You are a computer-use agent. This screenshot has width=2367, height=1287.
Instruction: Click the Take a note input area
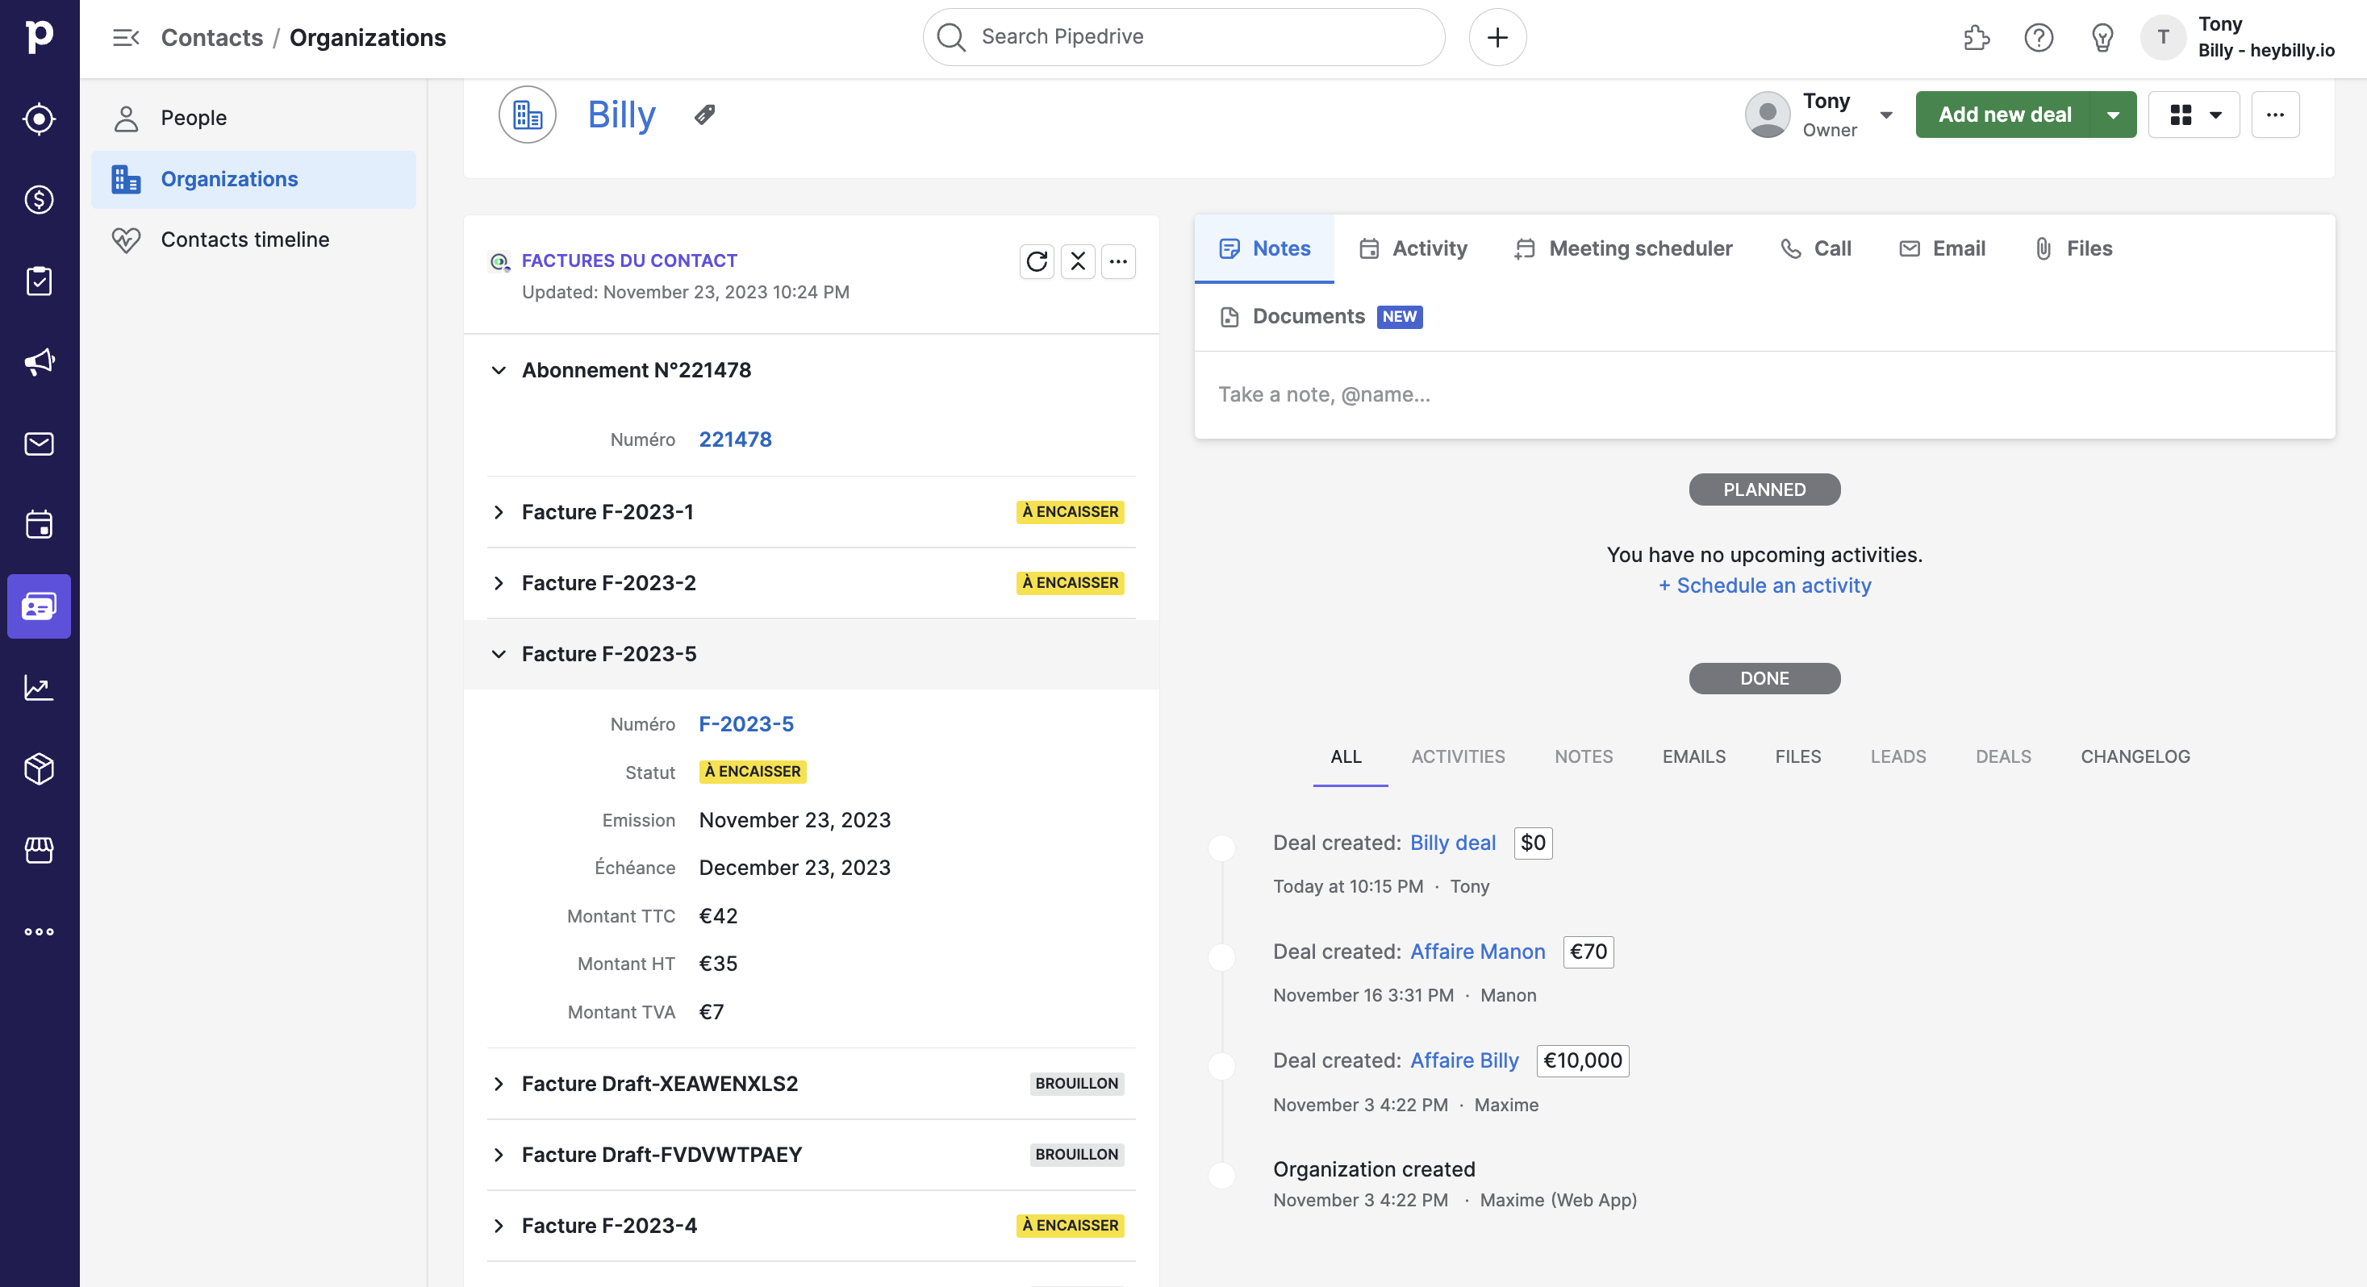pos(1764,395)
